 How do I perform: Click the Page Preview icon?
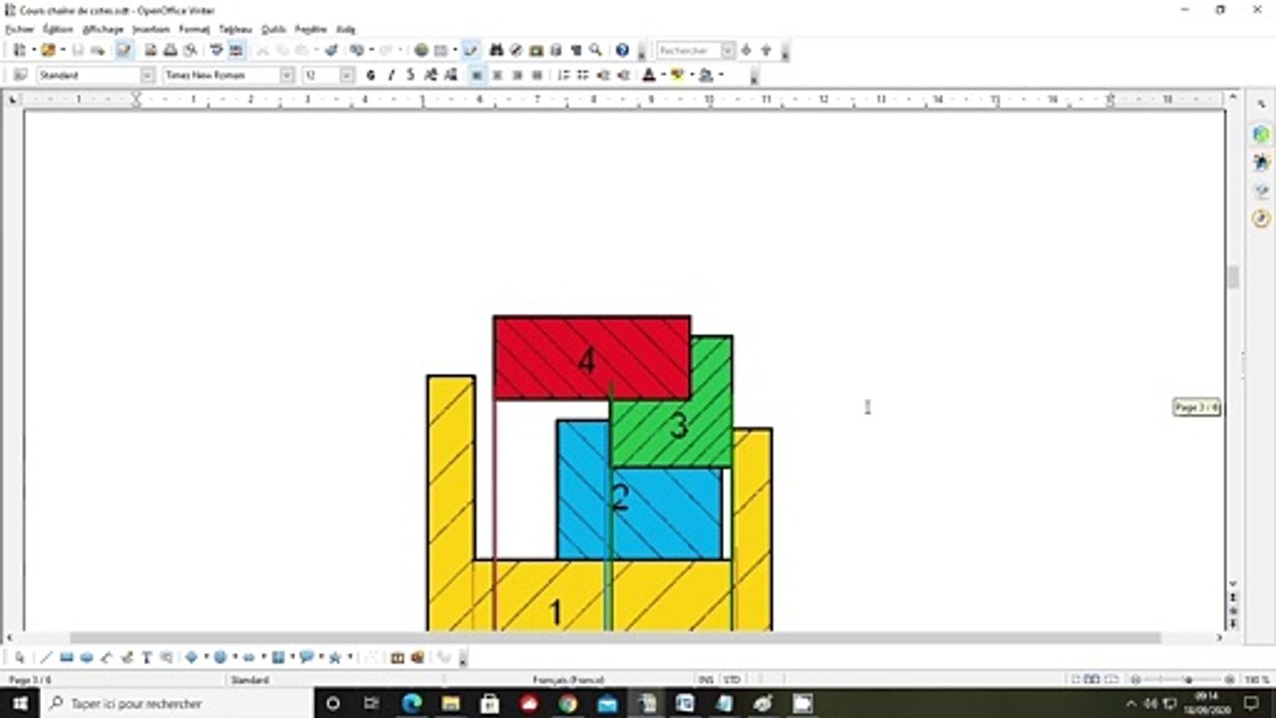point(189,50)
